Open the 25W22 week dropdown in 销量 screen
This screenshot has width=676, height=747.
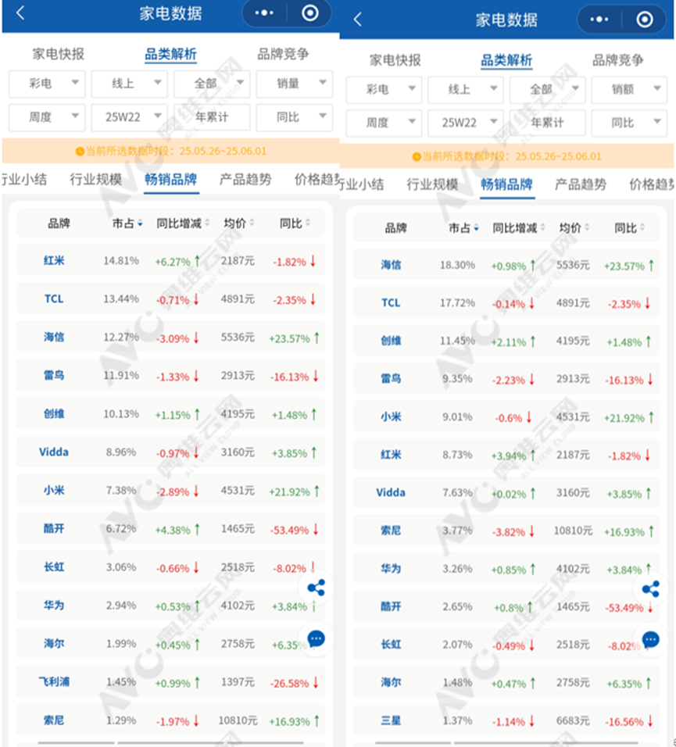(x=129, y=117)
